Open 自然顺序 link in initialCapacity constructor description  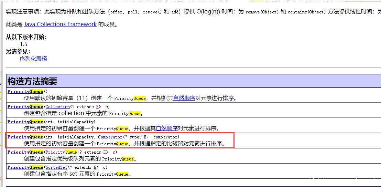(x=167, y=129)
